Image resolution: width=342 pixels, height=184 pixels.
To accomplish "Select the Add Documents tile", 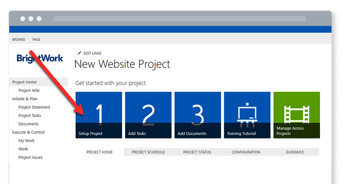I will pyautogui.click(x=198, y=115).
